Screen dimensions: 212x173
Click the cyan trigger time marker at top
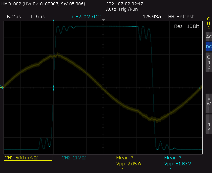(54, 20)
